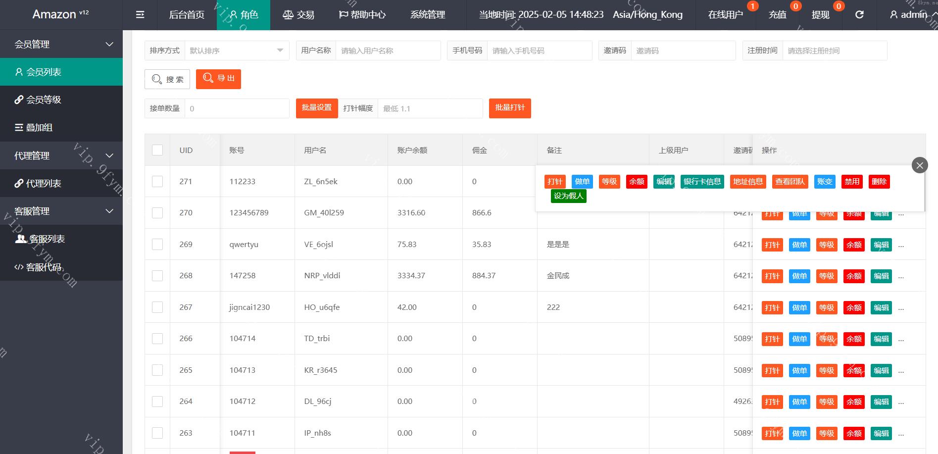This screenshot has height=454, width=938.
Task: Go to 系统管理 in the top menu
Action: (428, 15)
